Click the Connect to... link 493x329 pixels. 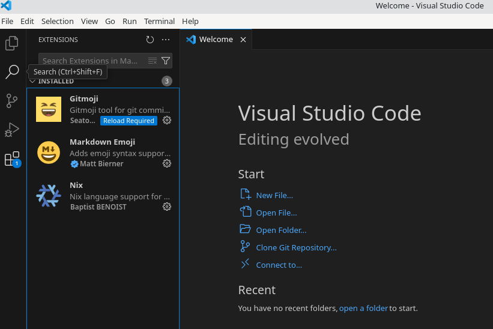tap(279, 265)
